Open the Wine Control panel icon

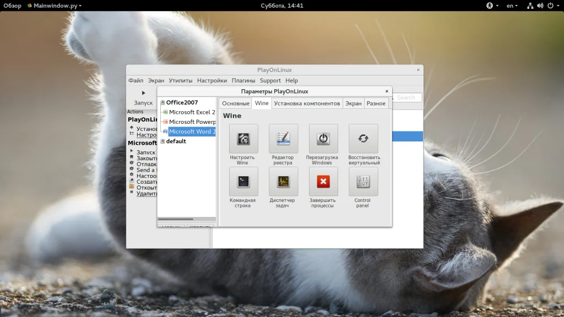click(363, 182)
